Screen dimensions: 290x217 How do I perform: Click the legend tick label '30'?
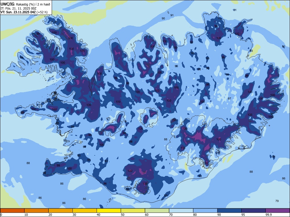pyautogui.click(x=74, y=215)
